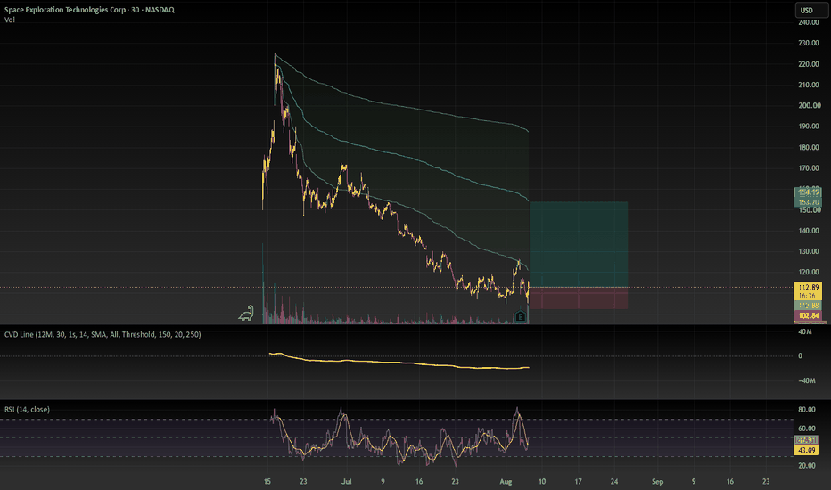
Task: Click the yellow 43.09 RSI value label
Action: tap(806, 450)
